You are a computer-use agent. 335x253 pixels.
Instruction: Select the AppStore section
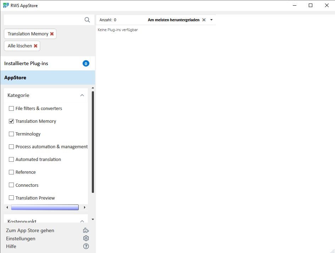(48, 77)
